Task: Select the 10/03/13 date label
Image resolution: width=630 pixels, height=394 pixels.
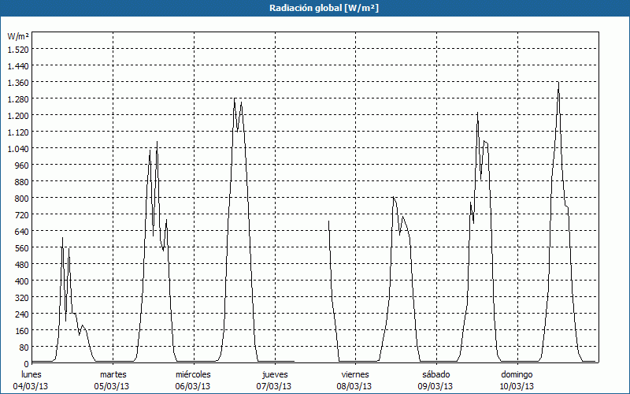Action: 517,386
